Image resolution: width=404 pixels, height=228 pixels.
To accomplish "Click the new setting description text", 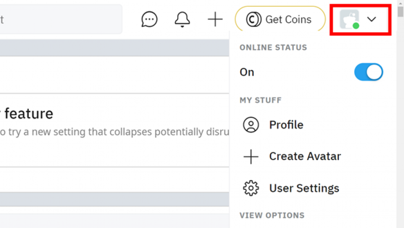I will tap(114, 132).
